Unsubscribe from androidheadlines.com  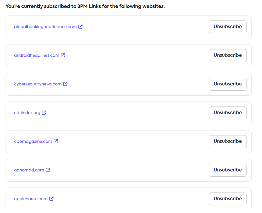227,55
